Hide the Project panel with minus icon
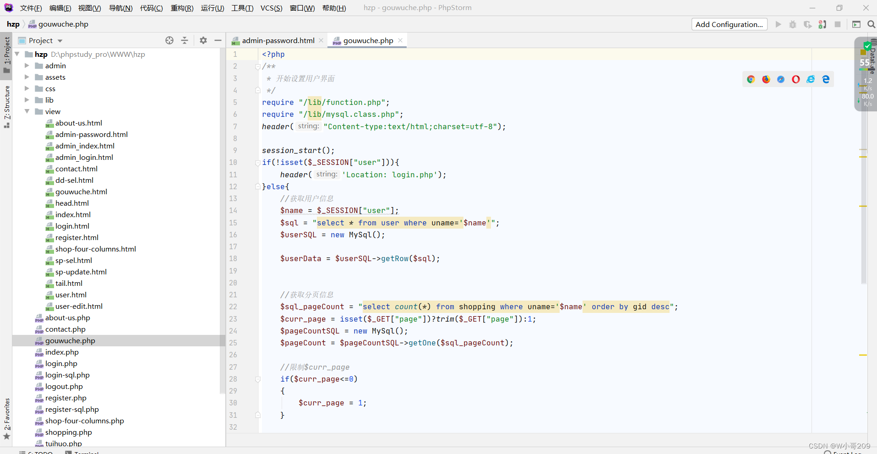Image resolution: width=877 pixels, height=454 pixels. point(218,40)
